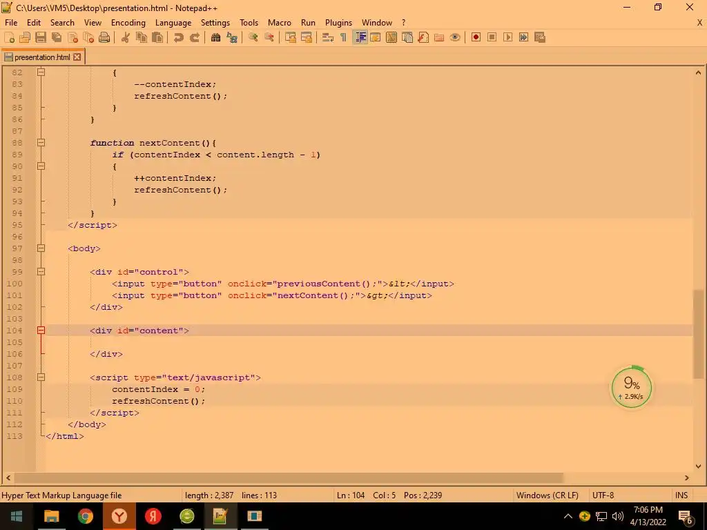This screenshot has width=707, height=530.
Task: Redo the edit via toolbar arrow
Action: (x=194, y=37)
